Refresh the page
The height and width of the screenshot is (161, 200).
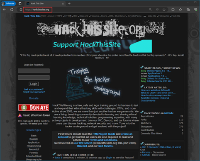(12, 10)
